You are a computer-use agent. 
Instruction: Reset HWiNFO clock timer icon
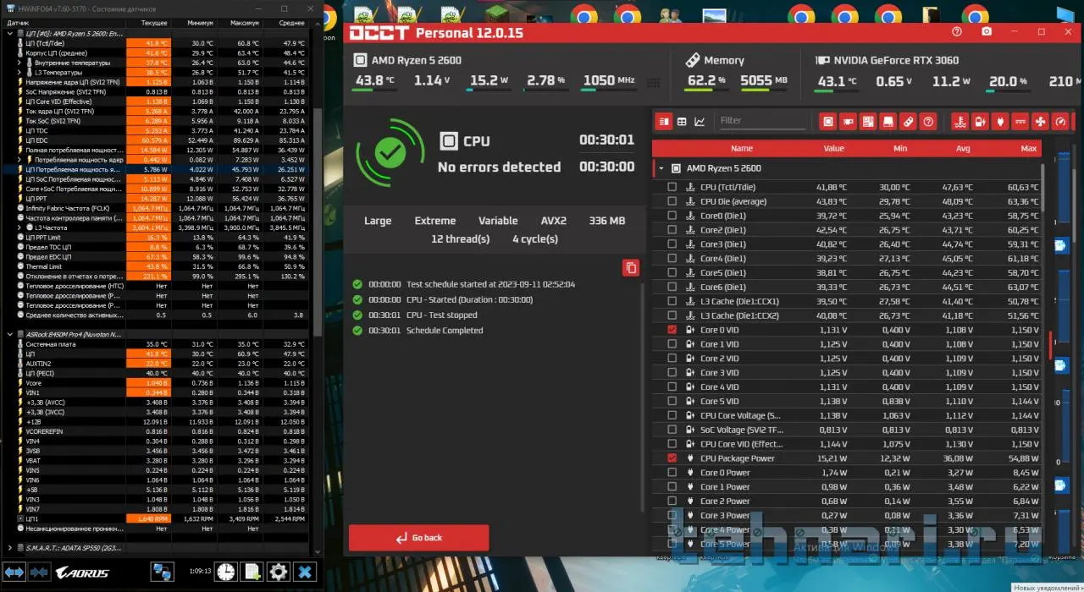pos(225,572)
